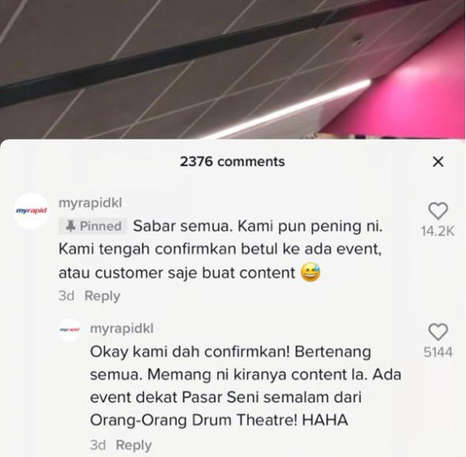Close the comments panel with the X

point(438,162)
